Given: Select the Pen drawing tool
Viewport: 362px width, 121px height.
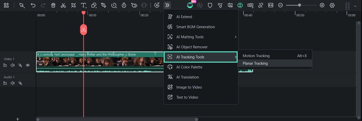Looking at the screenshot, I should 104,5.
